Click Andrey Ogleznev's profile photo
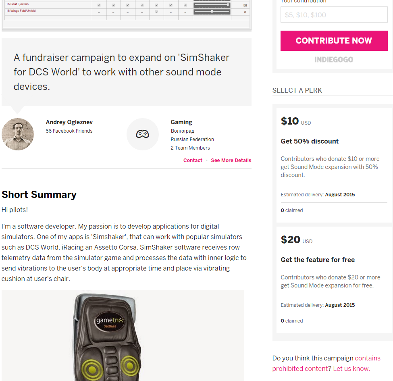The image size is (393, 381). tap(18, 134)
